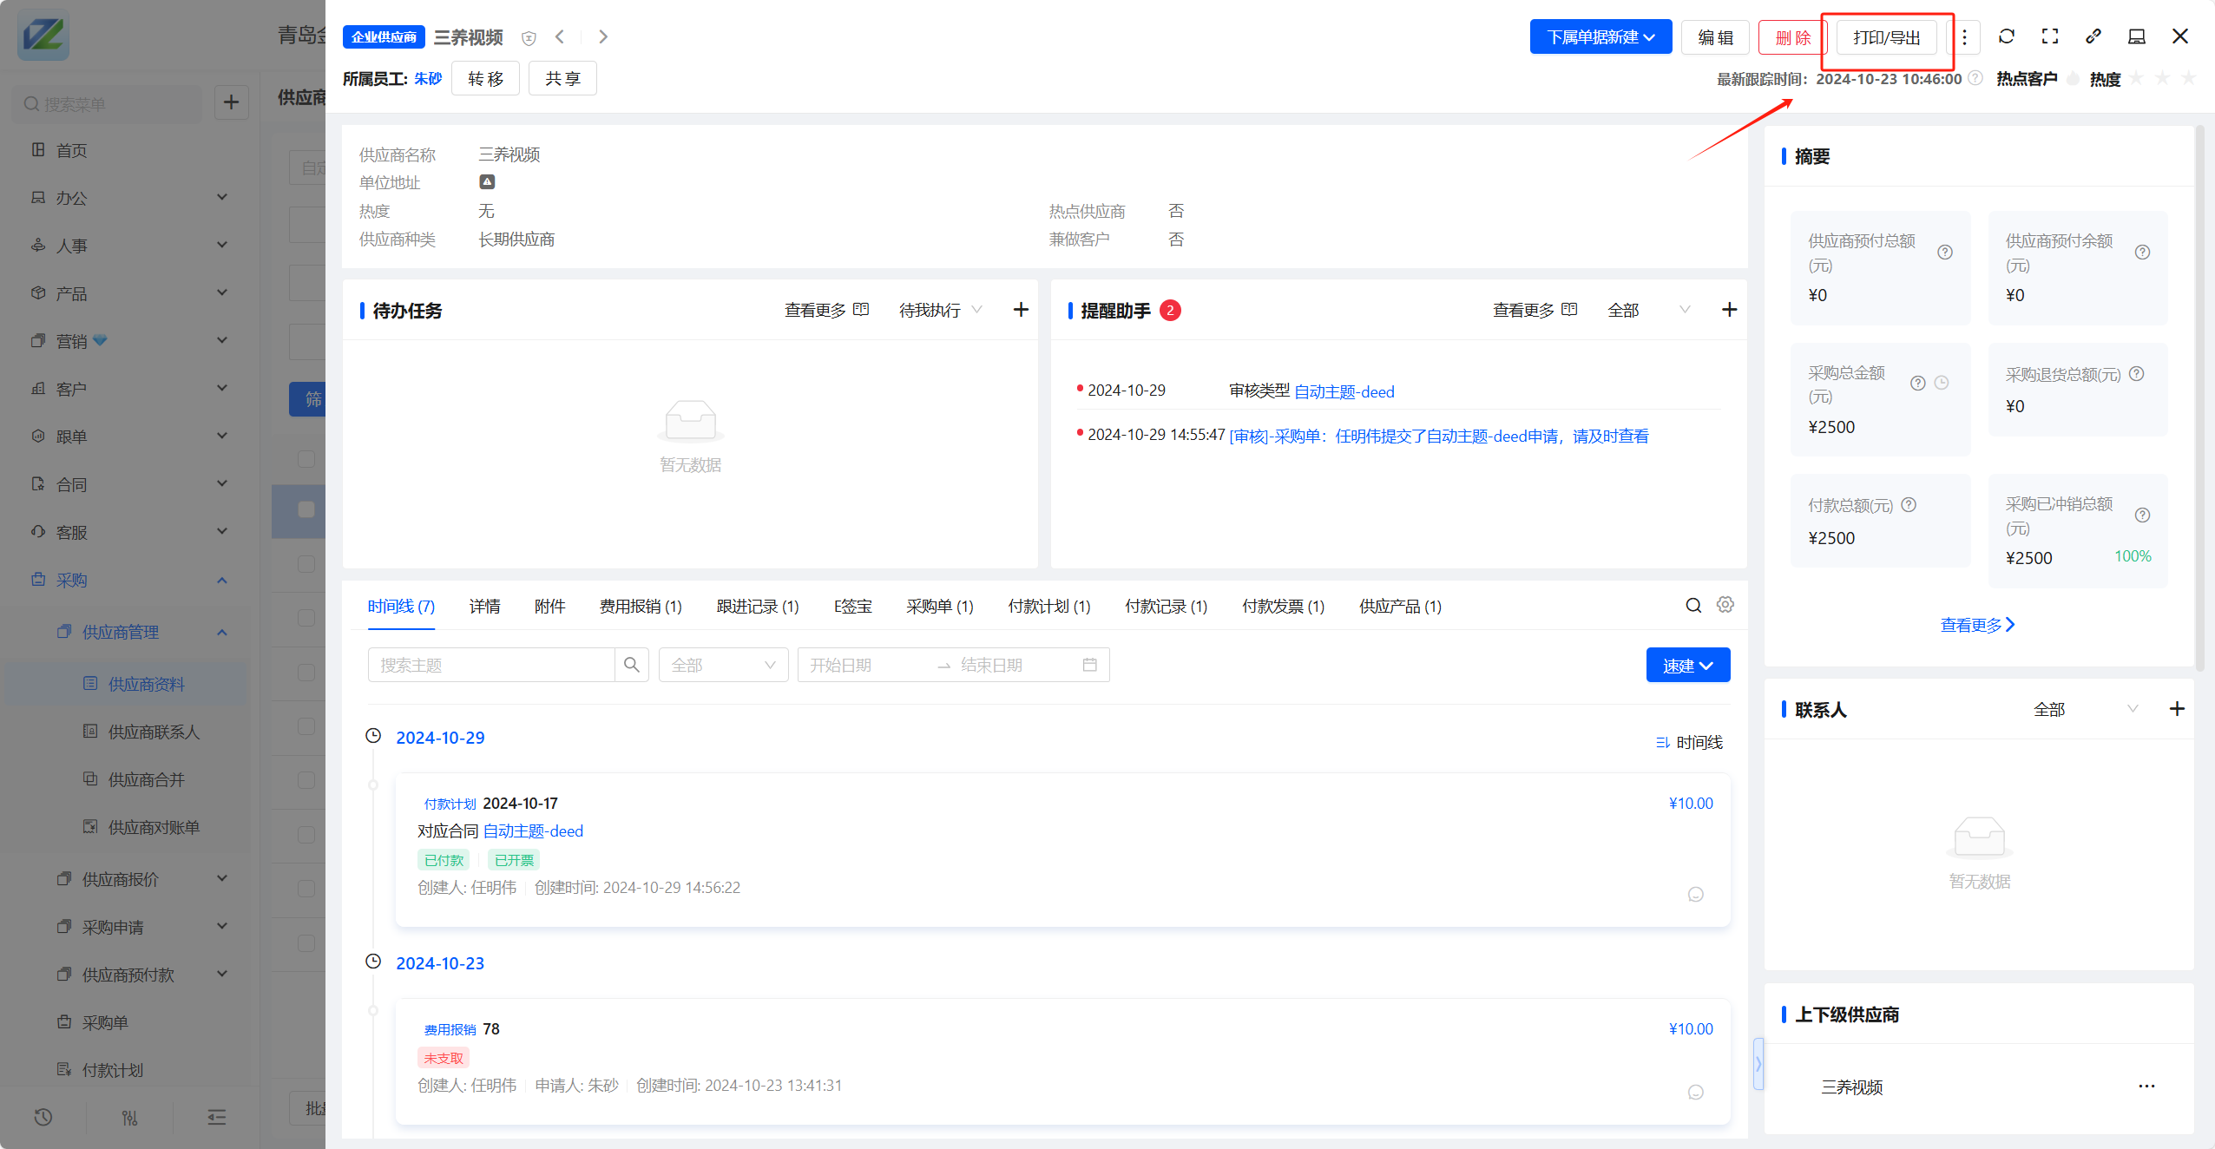Open the address map icon under 单位地址
The image size is (2215, 1149).
click(x=487, y=181)
